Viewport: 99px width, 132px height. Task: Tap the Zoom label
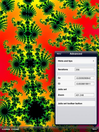61,95
